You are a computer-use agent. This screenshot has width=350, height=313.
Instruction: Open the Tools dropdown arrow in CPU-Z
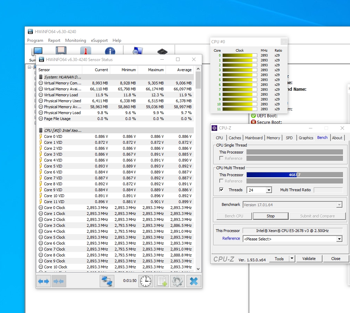click(292, 259)
